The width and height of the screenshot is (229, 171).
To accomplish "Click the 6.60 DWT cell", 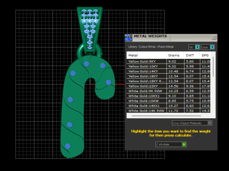I will [192, 106].
